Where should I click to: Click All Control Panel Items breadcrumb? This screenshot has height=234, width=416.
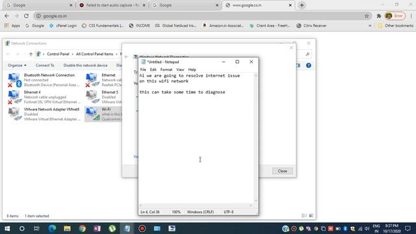[x=94, y=54]
